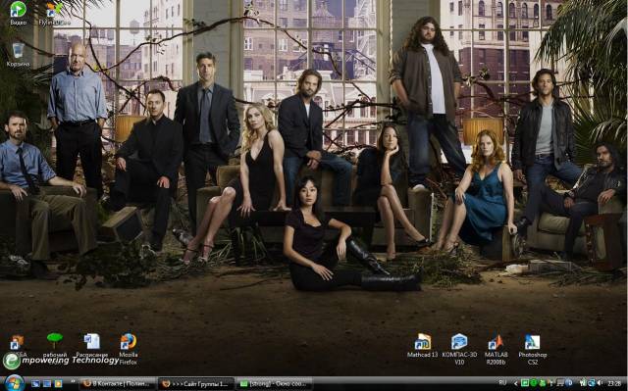The height and width of the screenshot is (391, 628).
Task: Select the Видео shortcut icon
Action: (18, 13)
